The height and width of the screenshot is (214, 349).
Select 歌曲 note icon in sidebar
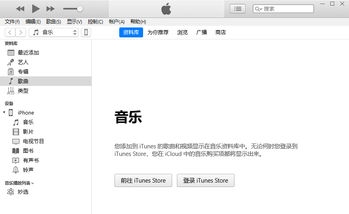11,81
